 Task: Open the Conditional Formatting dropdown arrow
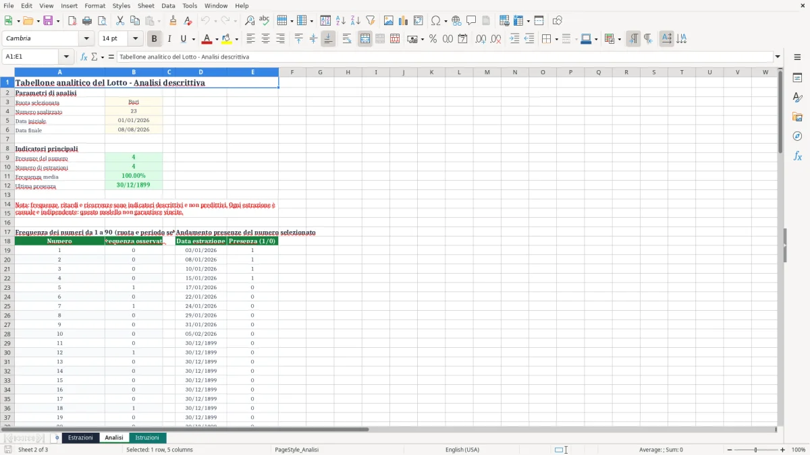point(619,39)
